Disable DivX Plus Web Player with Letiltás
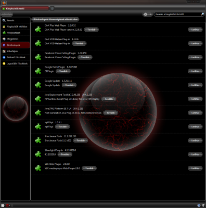206x208 pixels. point(195,30)
